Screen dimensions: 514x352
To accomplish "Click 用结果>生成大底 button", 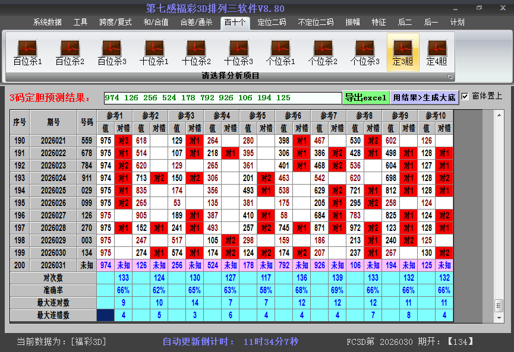I will click(424, 97).
